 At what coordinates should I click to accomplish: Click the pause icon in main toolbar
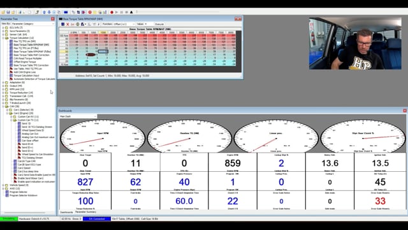122,12
